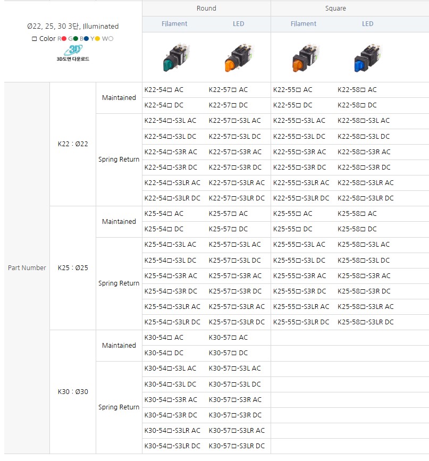Open the orange round LED switch image

pos(238,58)
